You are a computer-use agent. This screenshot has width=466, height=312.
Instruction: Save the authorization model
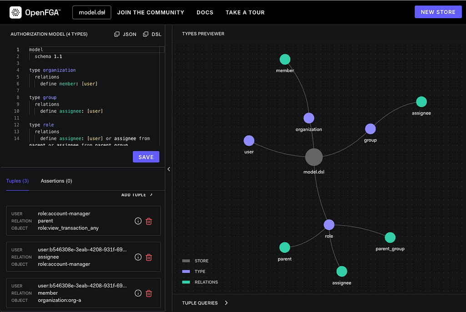146,157
